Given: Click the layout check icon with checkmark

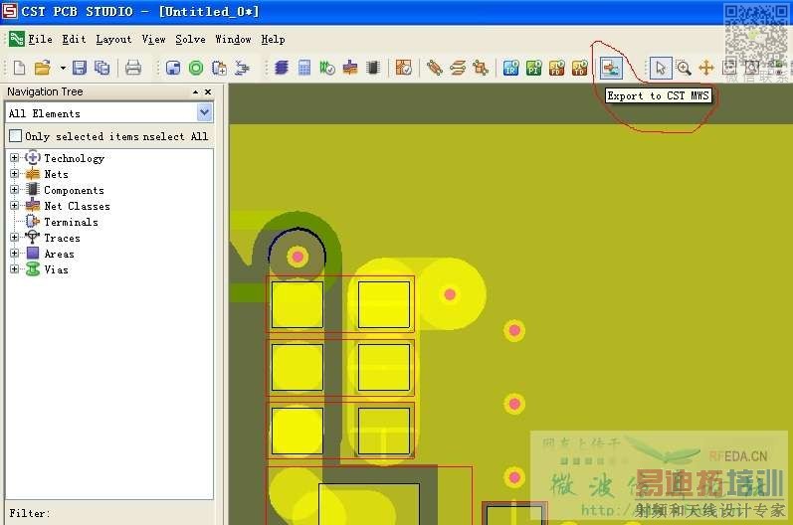Looking at the screenshot, I should coord(404,68).
